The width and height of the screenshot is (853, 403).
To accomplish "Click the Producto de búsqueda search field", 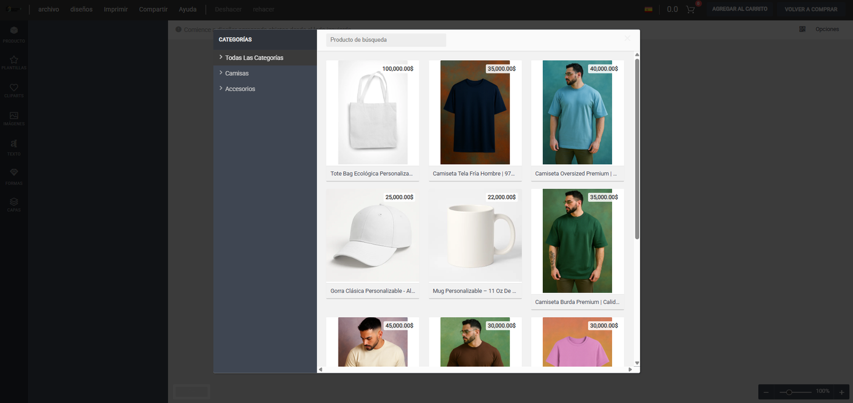I will coord(386,40).
